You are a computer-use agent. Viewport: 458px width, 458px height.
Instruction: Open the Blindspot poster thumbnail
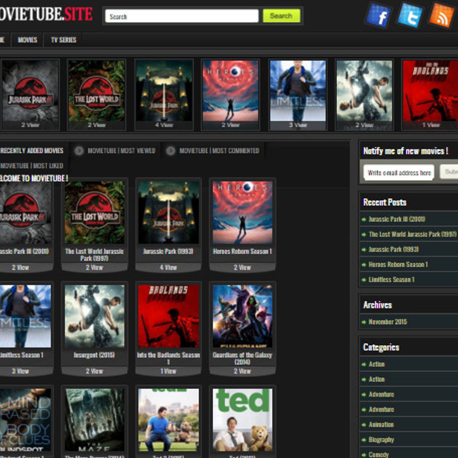click(25, 420)
